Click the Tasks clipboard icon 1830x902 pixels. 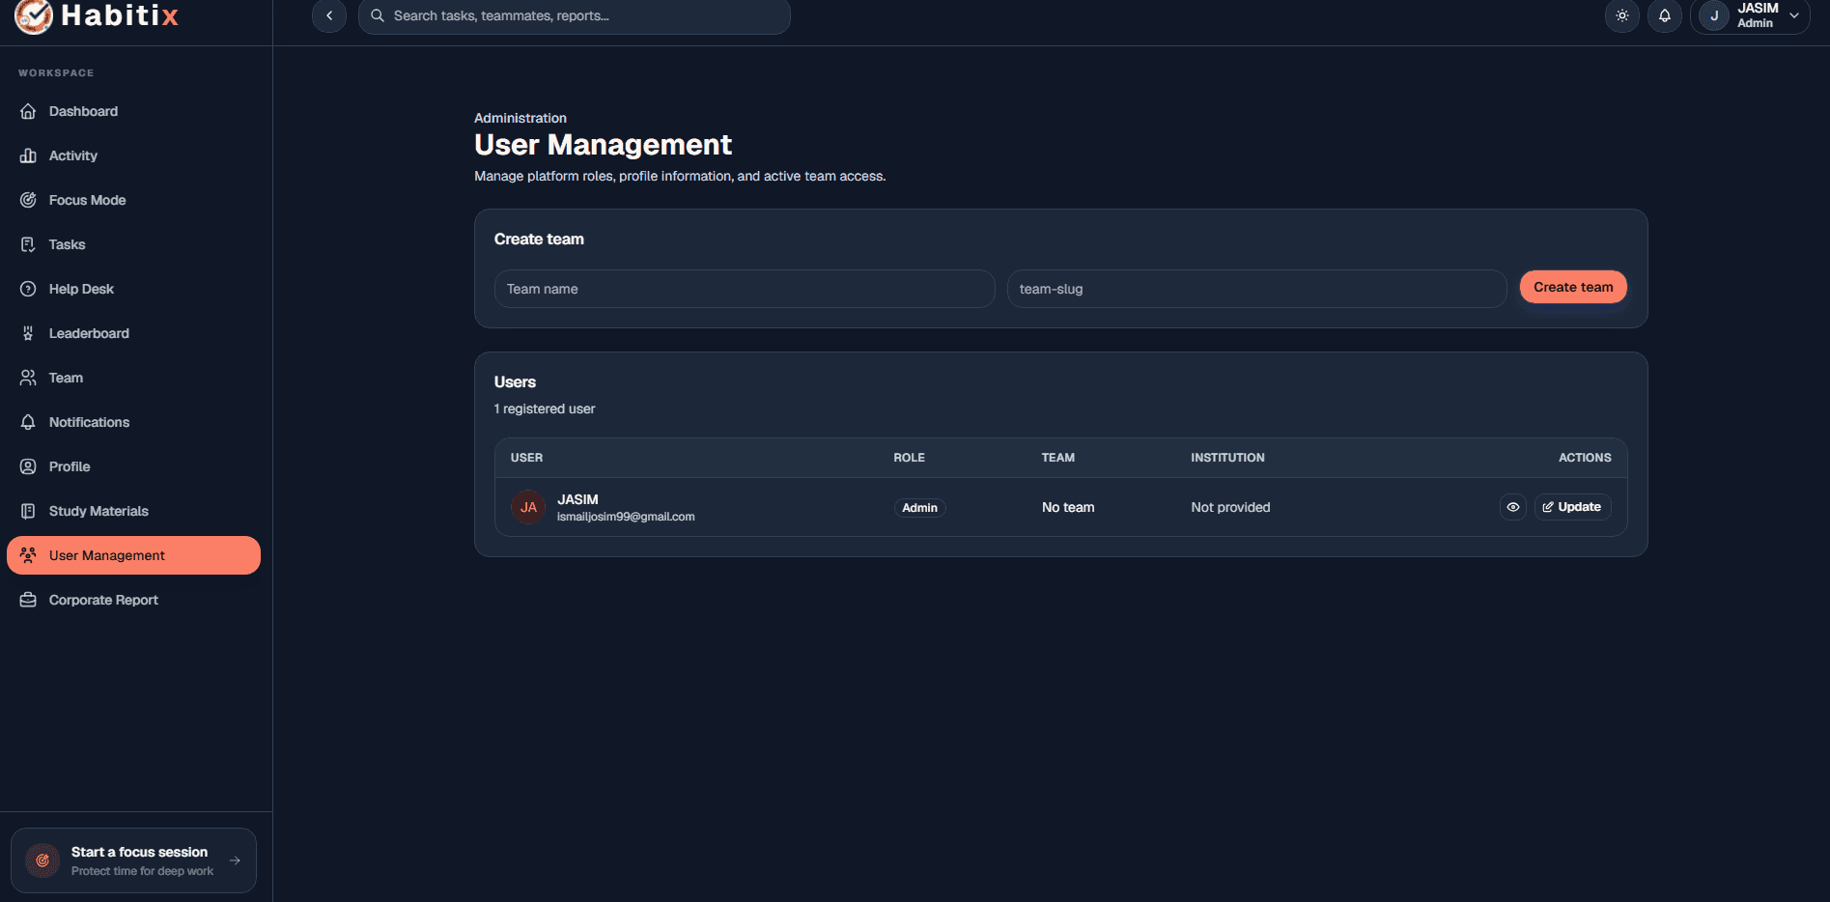tap(28, 244)
